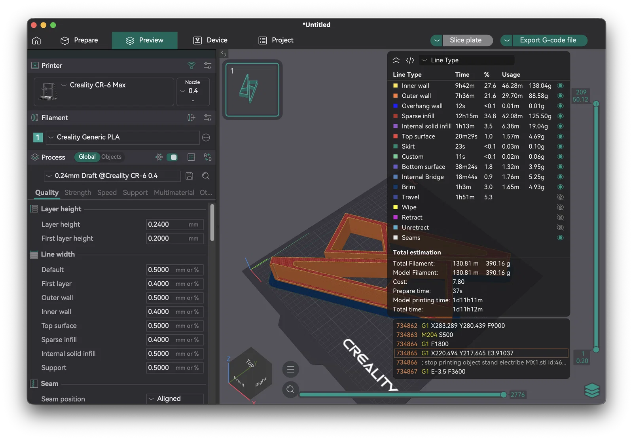
Task: Collapse the Line Type legend panel
Action: pyautogui.click(x=396, y=60)
